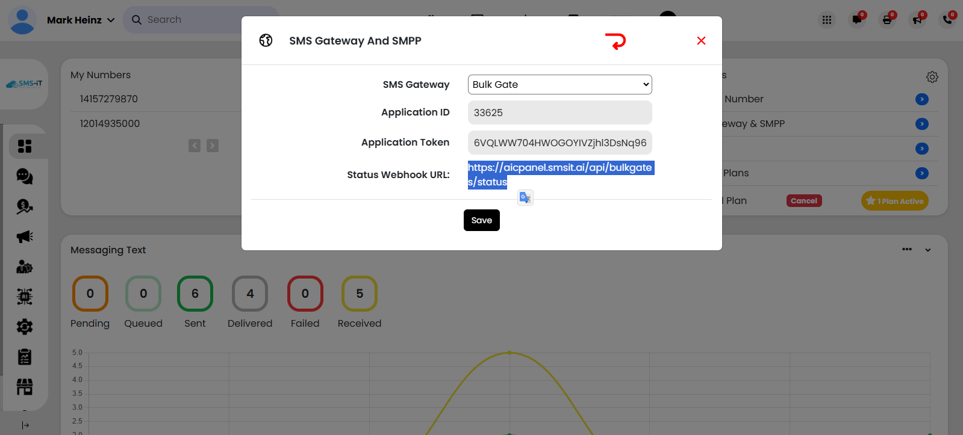The height and width of the screenshot is (435, 963).
Task: Click the globe icon in dialog header
Action: pyautogui.click(x=266, y=40)
